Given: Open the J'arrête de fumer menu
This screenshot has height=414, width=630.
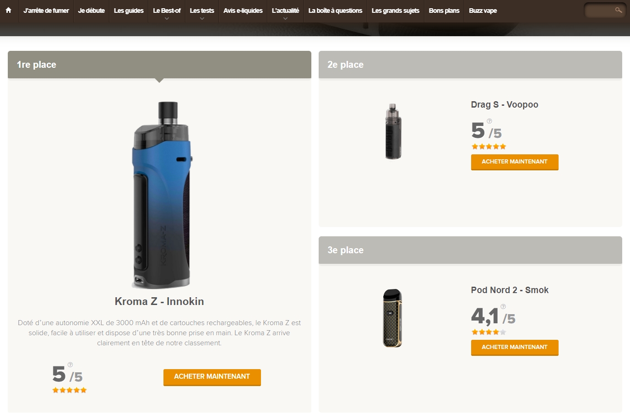Looking at the screenshot, I should (46, 11).
